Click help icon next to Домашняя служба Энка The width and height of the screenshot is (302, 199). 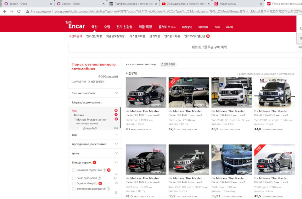tap(104, 170)
